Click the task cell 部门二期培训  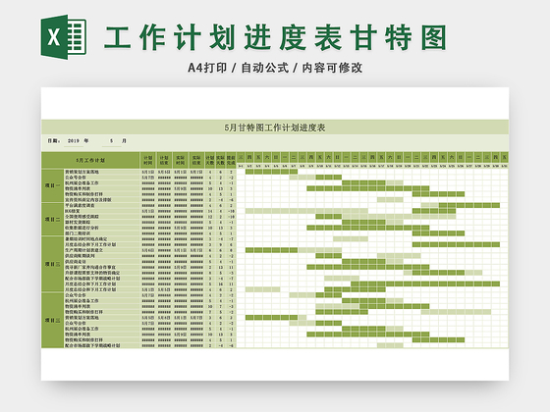(102, 233)
